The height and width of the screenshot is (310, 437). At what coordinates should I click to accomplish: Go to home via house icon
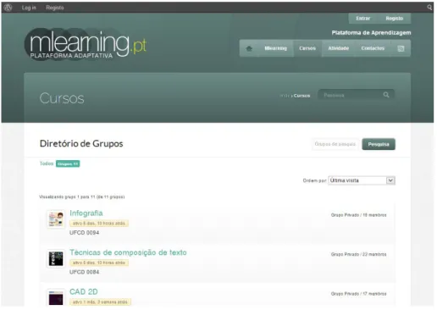point(249,48)
